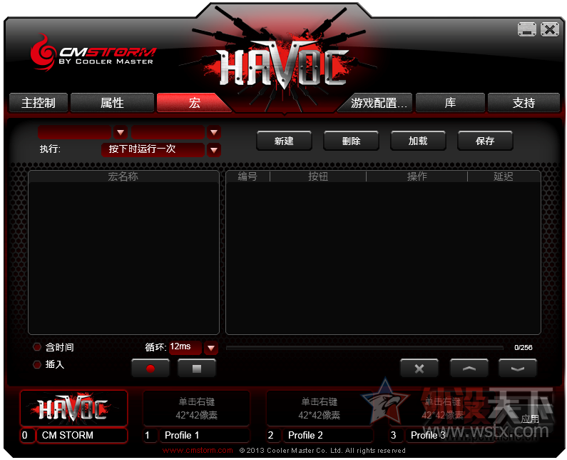Click the 12ms loop value field
The height and width of the screenshot is (460, 567).
point(185,347)
